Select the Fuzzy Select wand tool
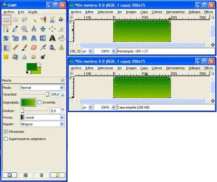 pyautogui.click(x=34, y=20)
